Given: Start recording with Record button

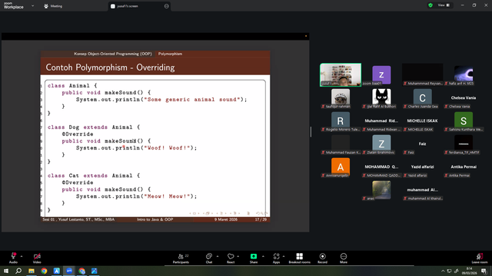Looking at the screenshot, I should 322,258.
